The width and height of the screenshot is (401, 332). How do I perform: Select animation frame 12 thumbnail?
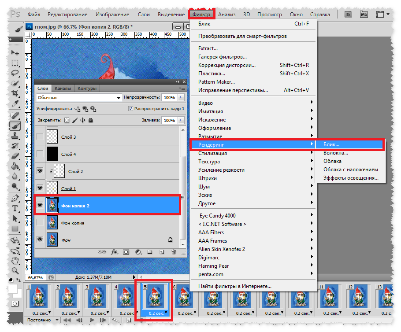pyautogui.click(x=359, y=296)
